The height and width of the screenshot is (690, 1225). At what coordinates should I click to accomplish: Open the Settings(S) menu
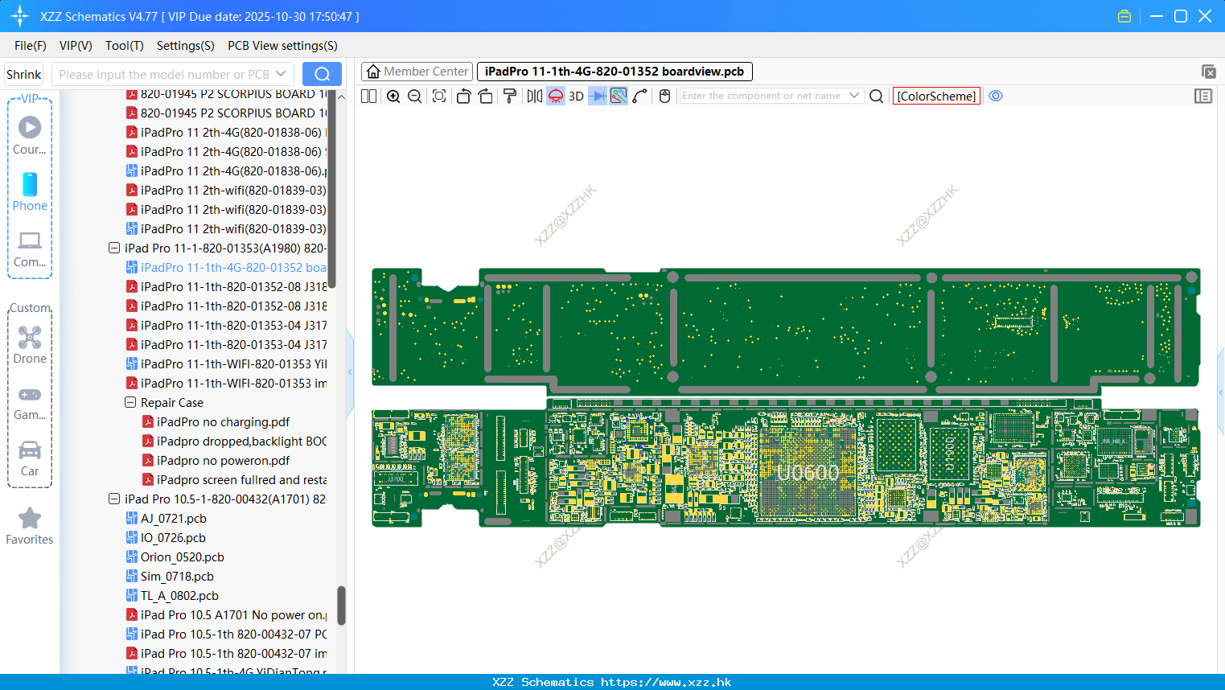click(186, 46)
